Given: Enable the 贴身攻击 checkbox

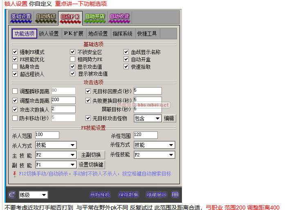Looking at the screenshot, I should click(x=15, y=67).
